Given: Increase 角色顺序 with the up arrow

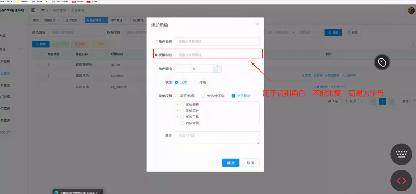Looking at the screenshot, I should (x=218, y=67).
